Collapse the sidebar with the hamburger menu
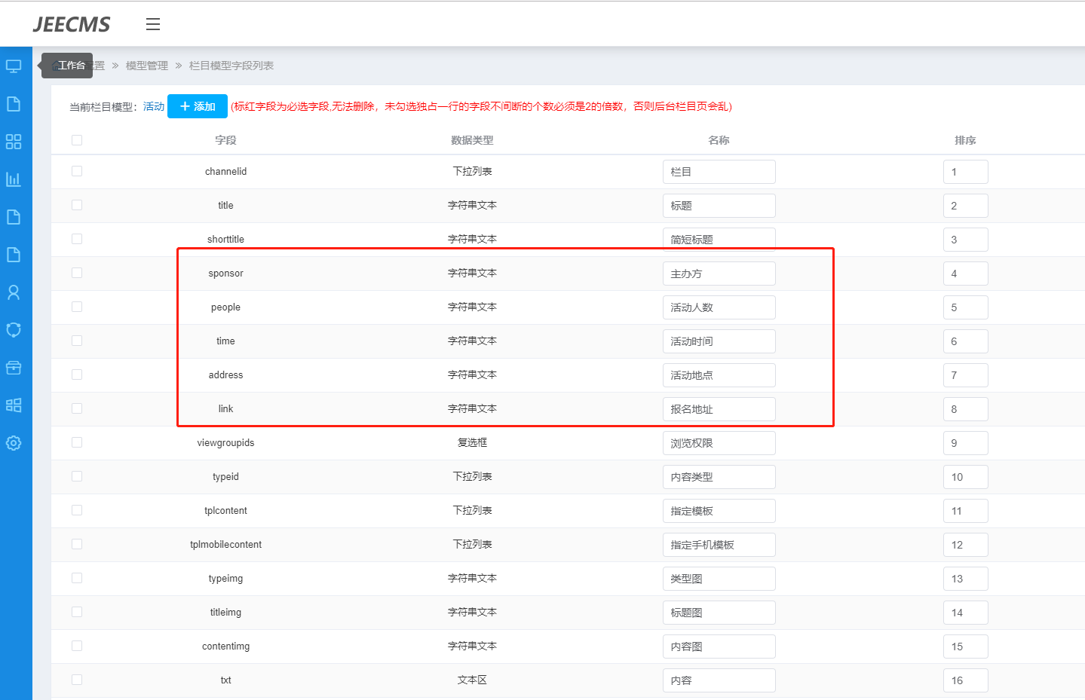1085x700 pixels. pyautogui.click(x=153, y=25)
